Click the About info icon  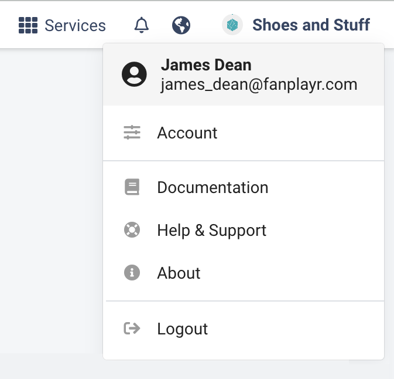coord(132,272)
